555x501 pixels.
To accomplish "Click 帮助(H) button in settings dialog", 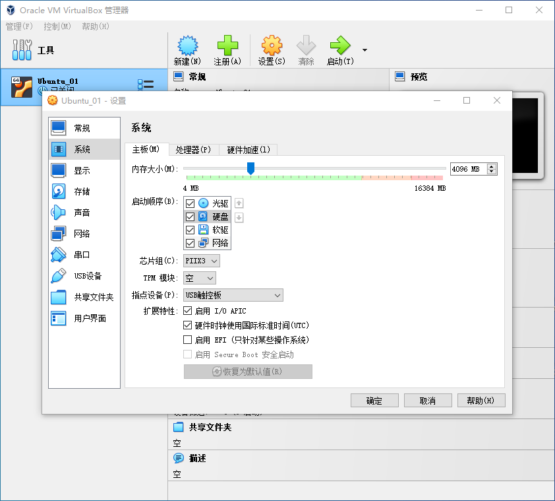I will point(481,401).
